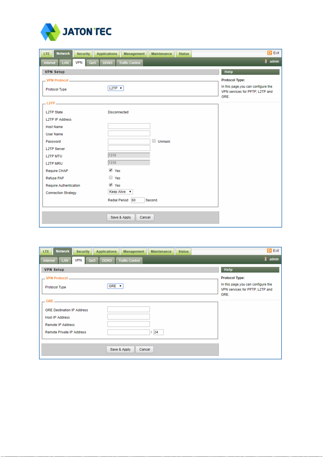Click the Disconnected L2TP state text
This screenshot has height=457, width=323.
pyautogui.click(x=118, y=112)
